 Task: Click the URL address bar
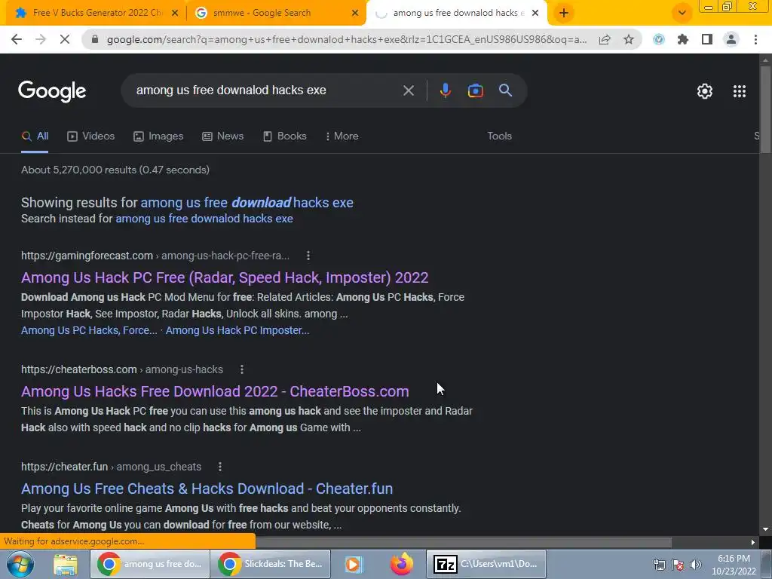pyautogui.click(x=346, y=39)
